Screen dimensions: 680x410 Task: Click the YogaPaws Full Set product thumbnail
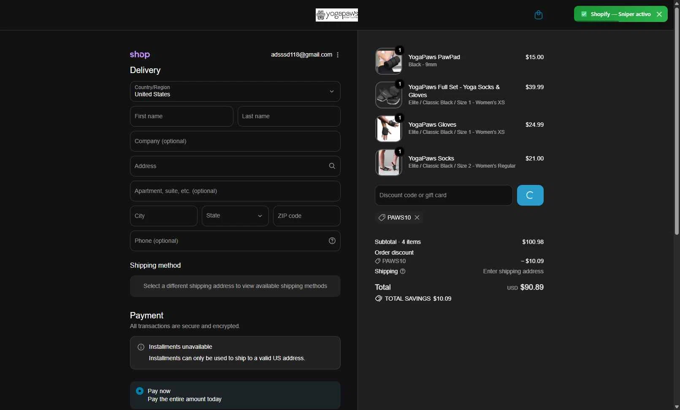tap(388, 95)
